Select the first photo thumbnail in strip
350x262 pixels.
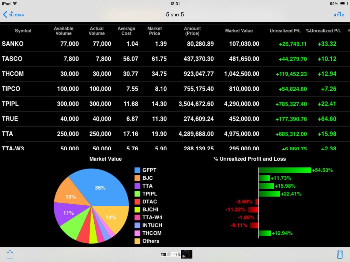[163, 254]
